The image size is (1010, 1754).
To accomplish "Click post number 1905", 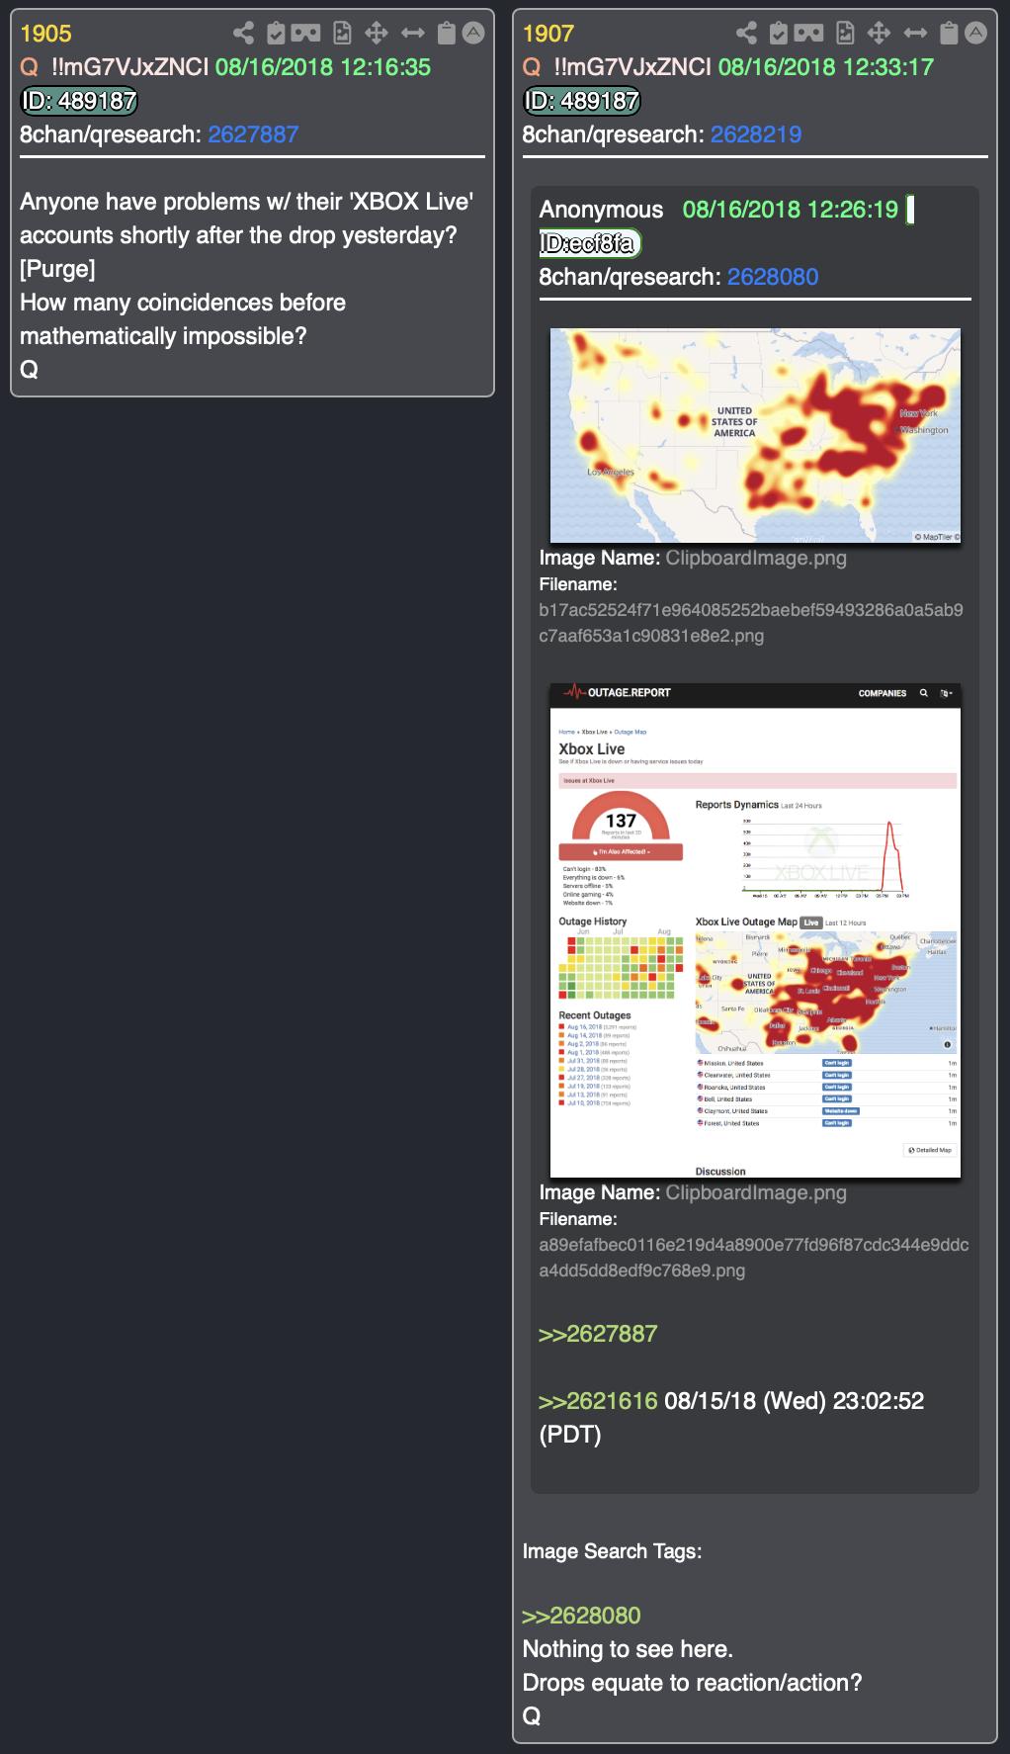I will click(x=46, y=34).
